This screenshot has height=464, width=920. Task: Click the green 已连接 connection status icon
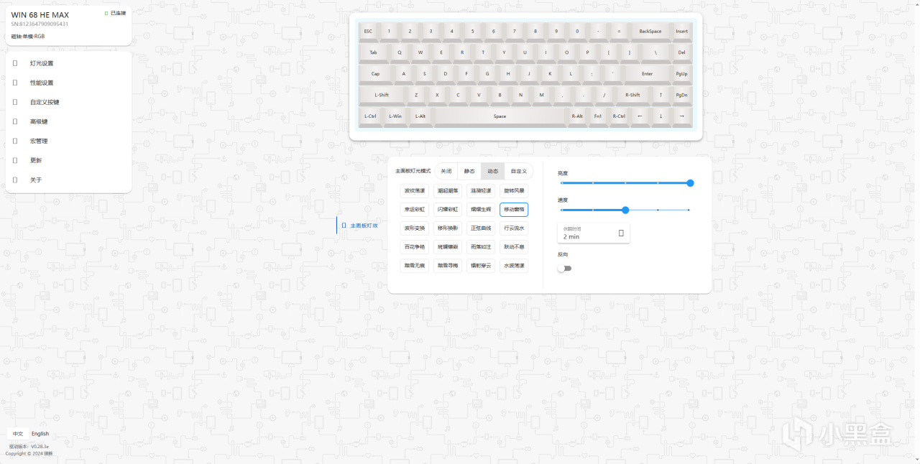coord(106,13)
